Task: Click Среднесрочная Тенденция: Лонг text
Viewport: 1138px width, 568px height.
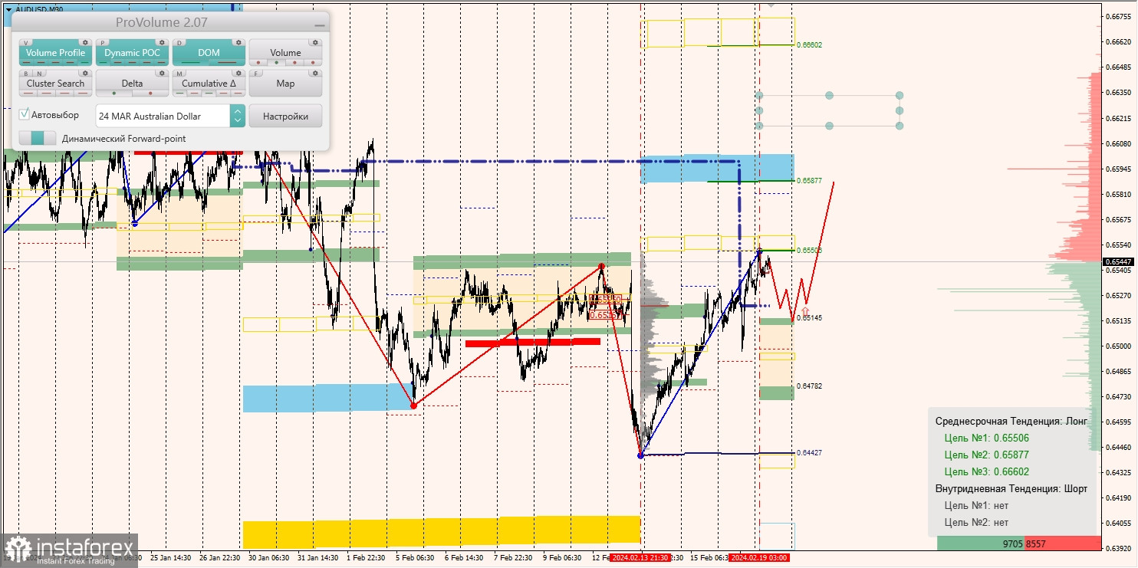Action: (1011, 421)
